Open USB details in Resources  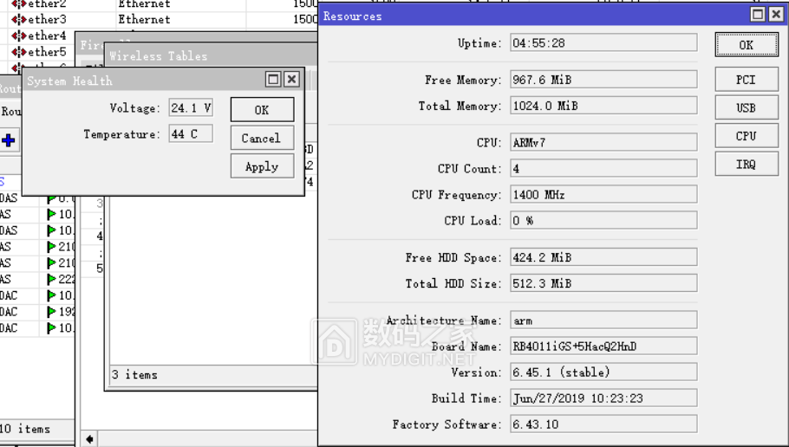[747, 108]
